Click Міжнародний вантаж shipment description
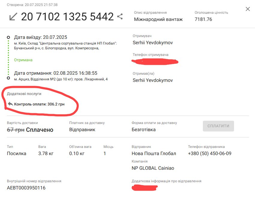This screenshot has width=255, height=199. (158, 19)
